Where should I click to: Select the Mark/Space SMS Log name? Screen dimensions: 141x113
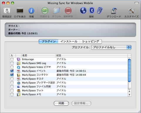pos(34,63)
